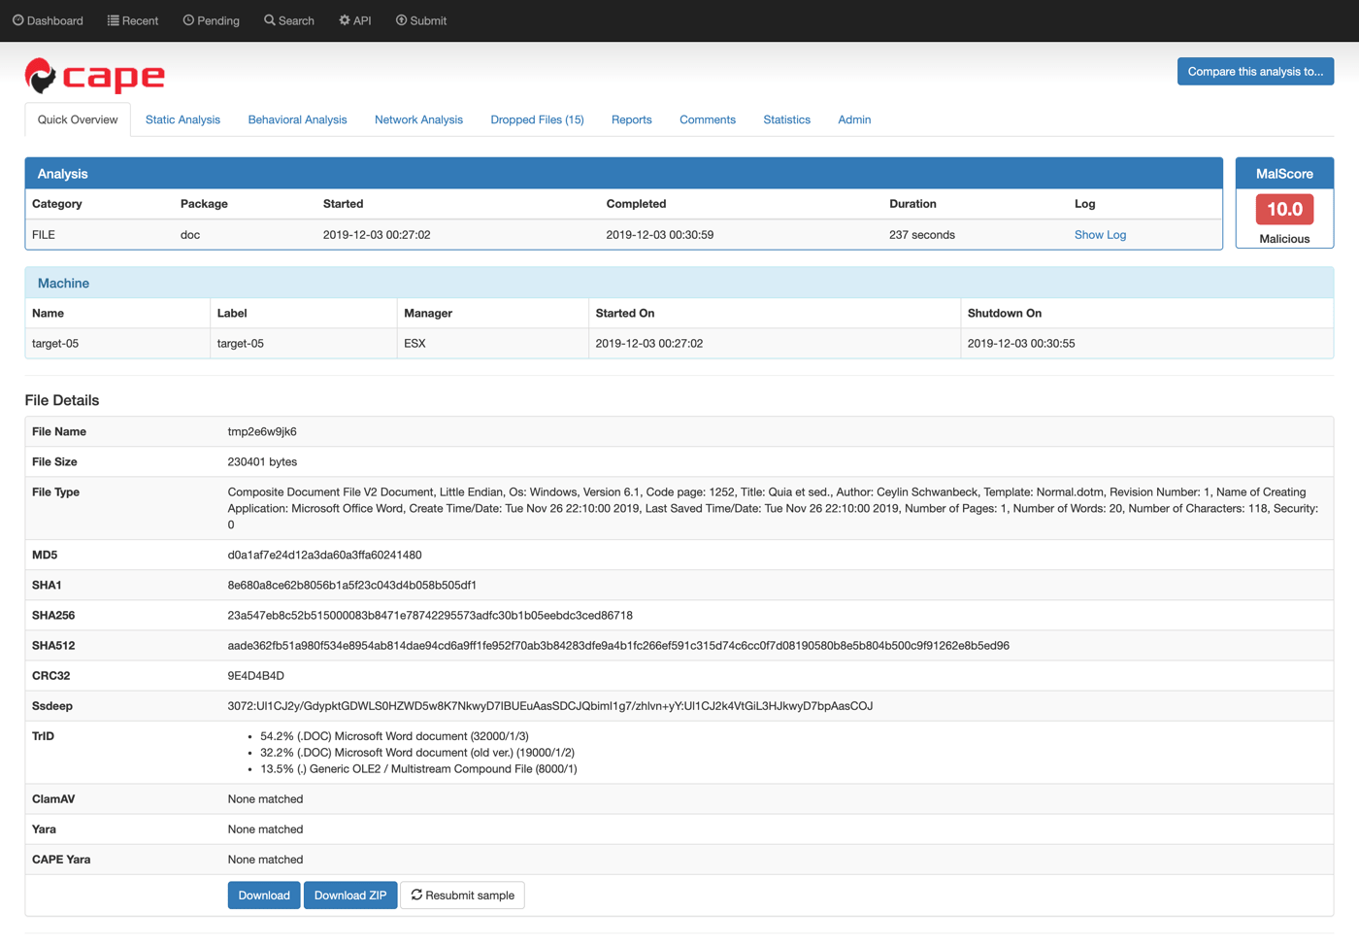Open Pending in top navigation
This screenshot has height=947, width=1359.
point(211,20)
